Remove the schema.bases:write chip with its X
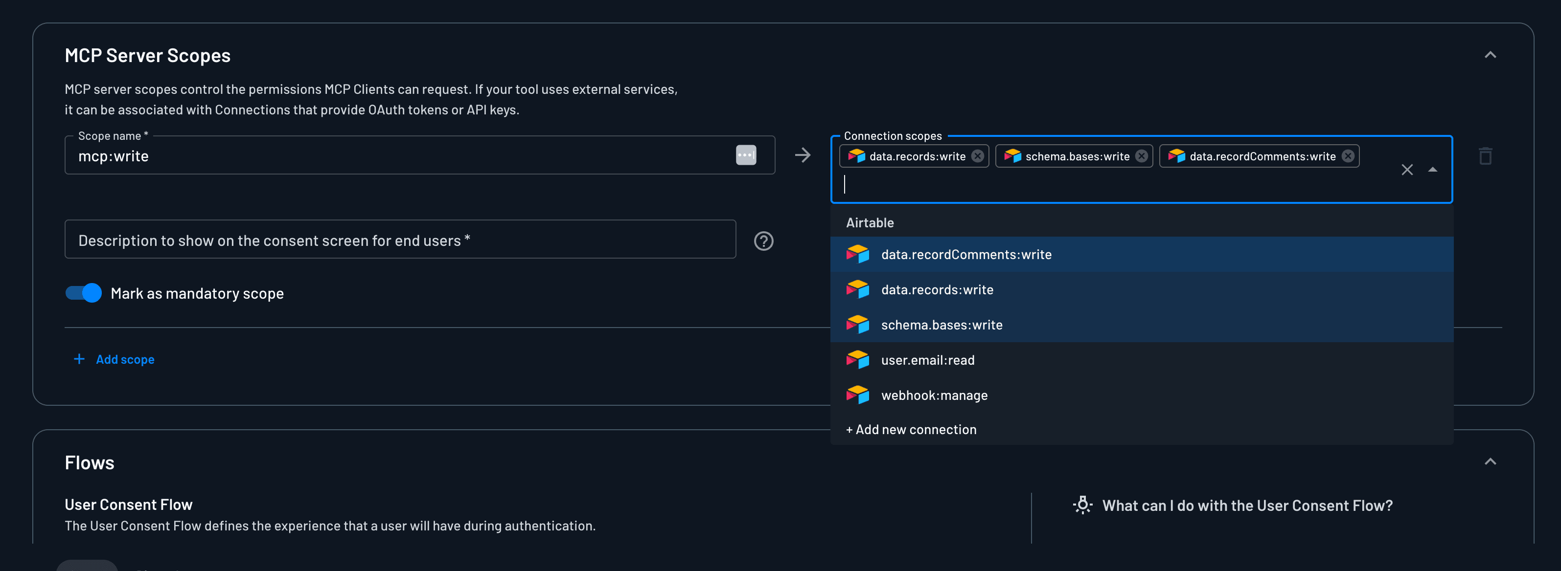This screenshot has height=571, width=1561. coord(1142,155)
